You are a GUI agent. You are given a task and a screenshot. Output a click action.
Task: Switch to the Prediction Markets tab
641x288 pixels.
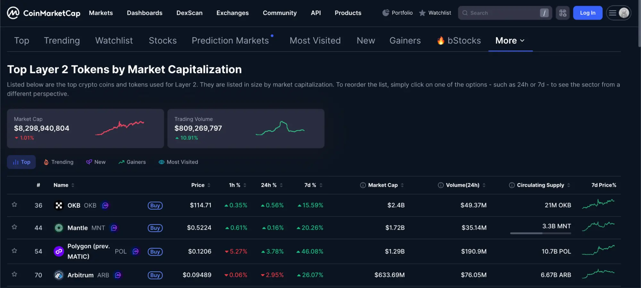(230, 40)
